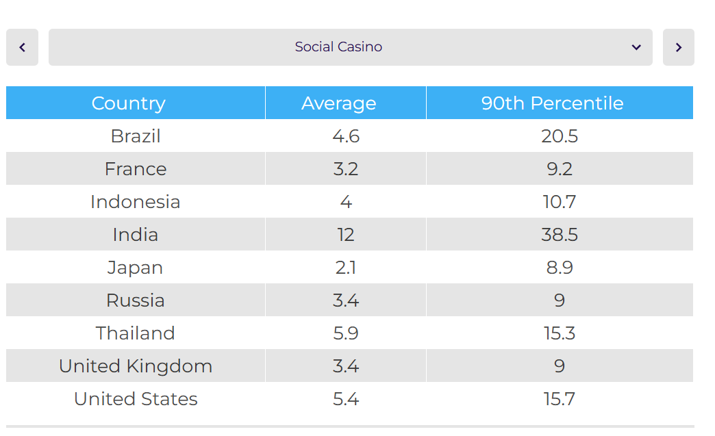
Task: Click the 90th Percentile column header
Action: tap(552, 103)
